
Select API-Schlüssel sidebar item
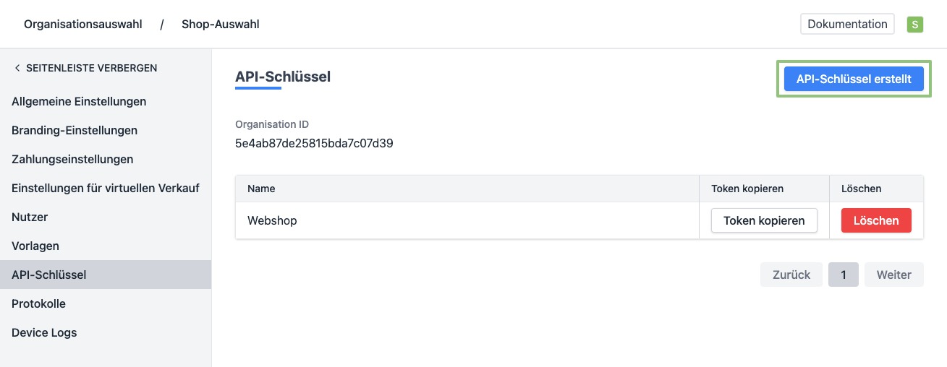click(49, 275)
